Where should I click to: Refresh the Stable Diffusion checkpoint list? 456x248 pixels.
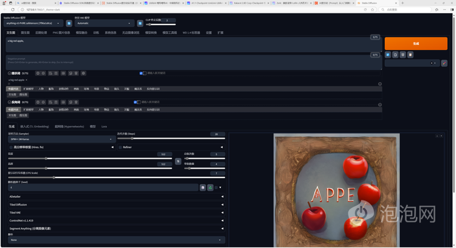(x=69, y=23)
